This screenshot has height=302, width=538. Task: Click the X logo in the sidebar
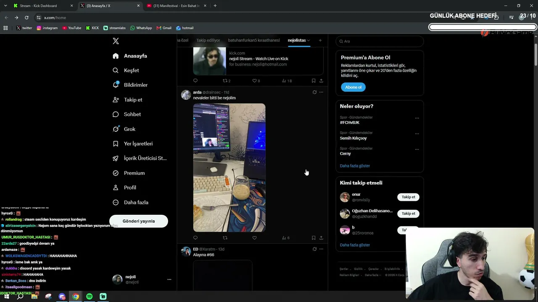(116, 41)
